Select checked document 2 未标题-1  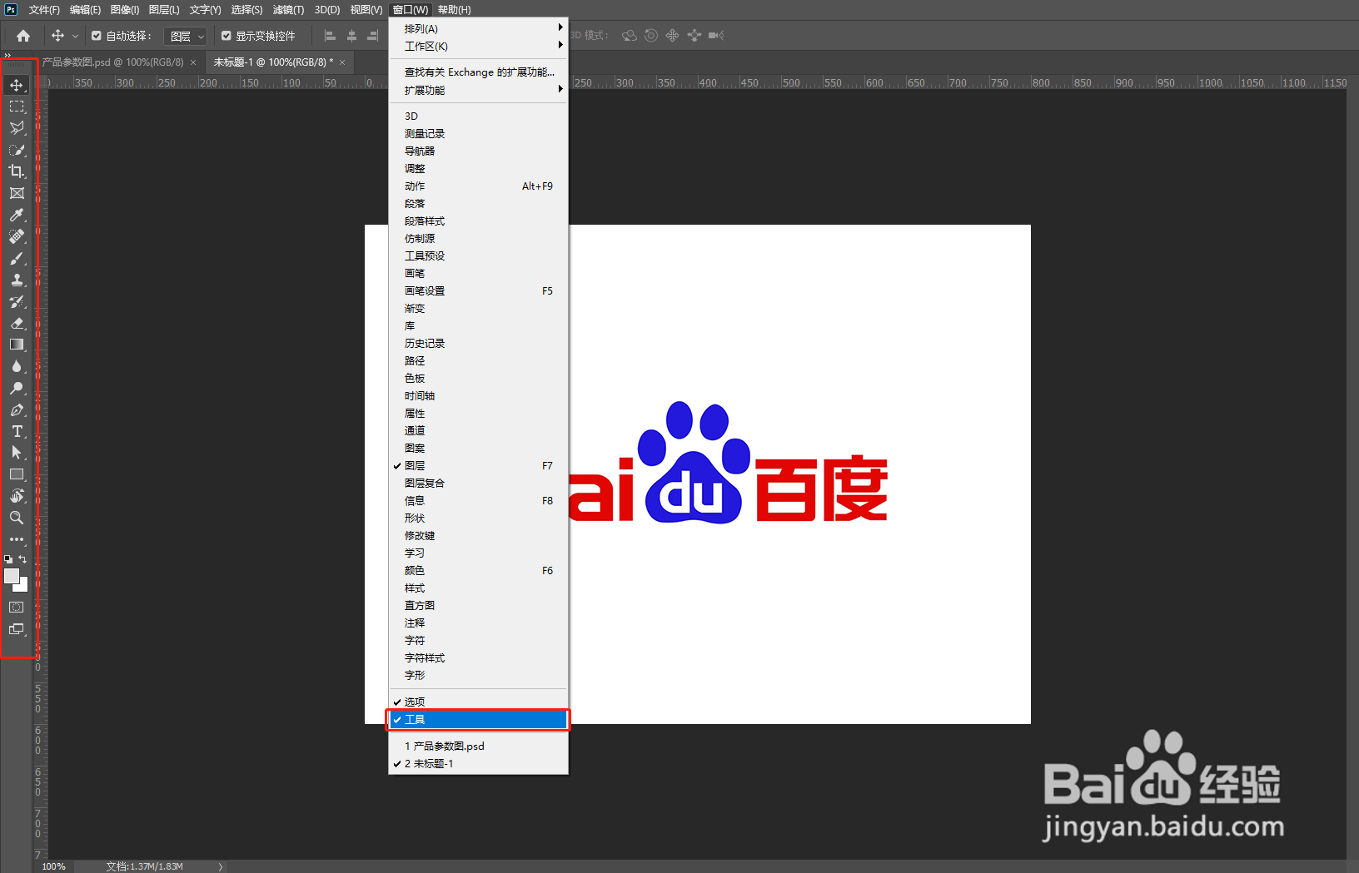(x=479, y=764)
